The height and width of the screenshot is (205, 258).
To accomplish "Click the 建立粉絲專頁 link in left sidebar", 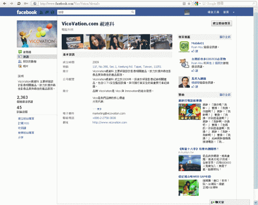I will tap(26, 119).
